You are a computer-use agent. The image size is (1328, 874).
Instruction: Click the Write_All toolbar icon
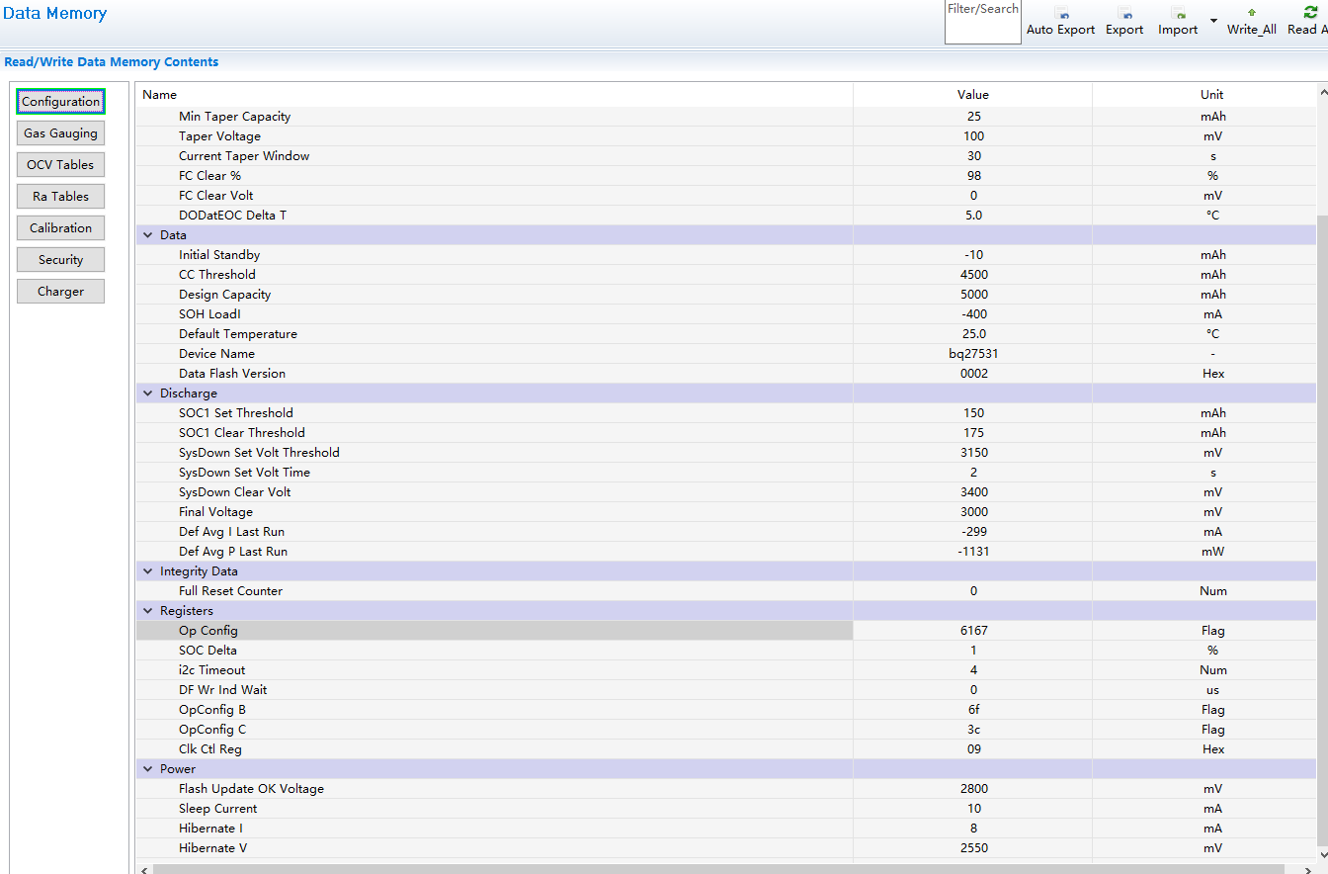[x=1252, y=13]
